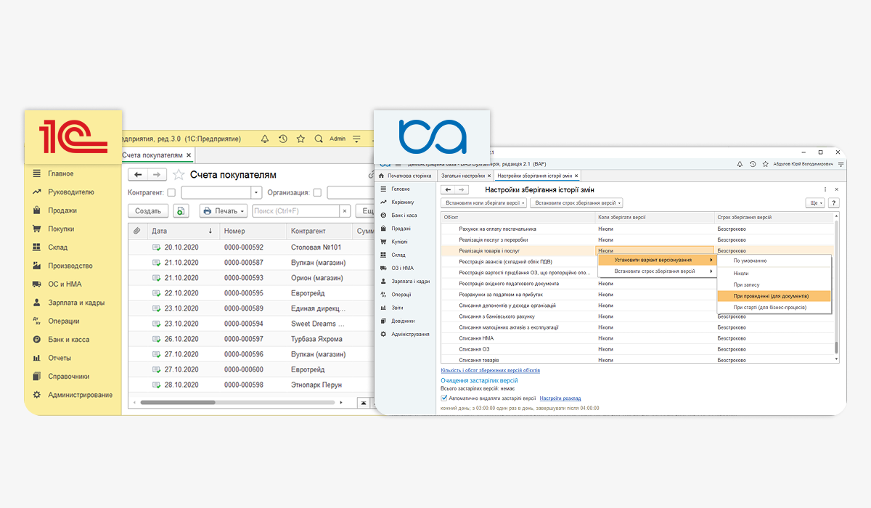The image size is (871, 508).
Task: Open toolbar Встановити строк зберігання версій dropdown
Action: click(576, 203)
